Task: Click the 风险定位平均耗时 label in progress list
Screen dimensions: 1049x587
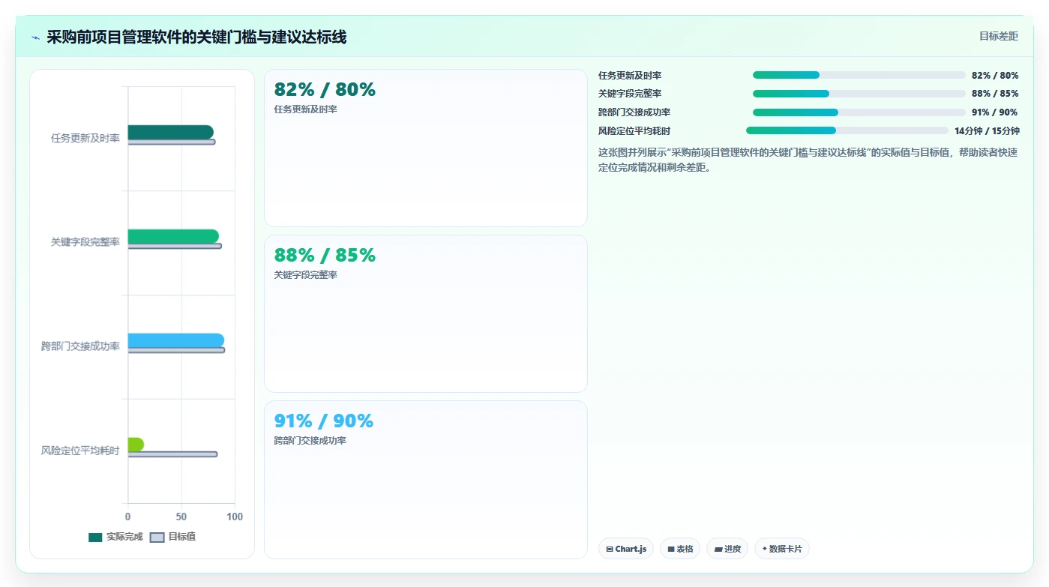Action: (x=634, y=130)
